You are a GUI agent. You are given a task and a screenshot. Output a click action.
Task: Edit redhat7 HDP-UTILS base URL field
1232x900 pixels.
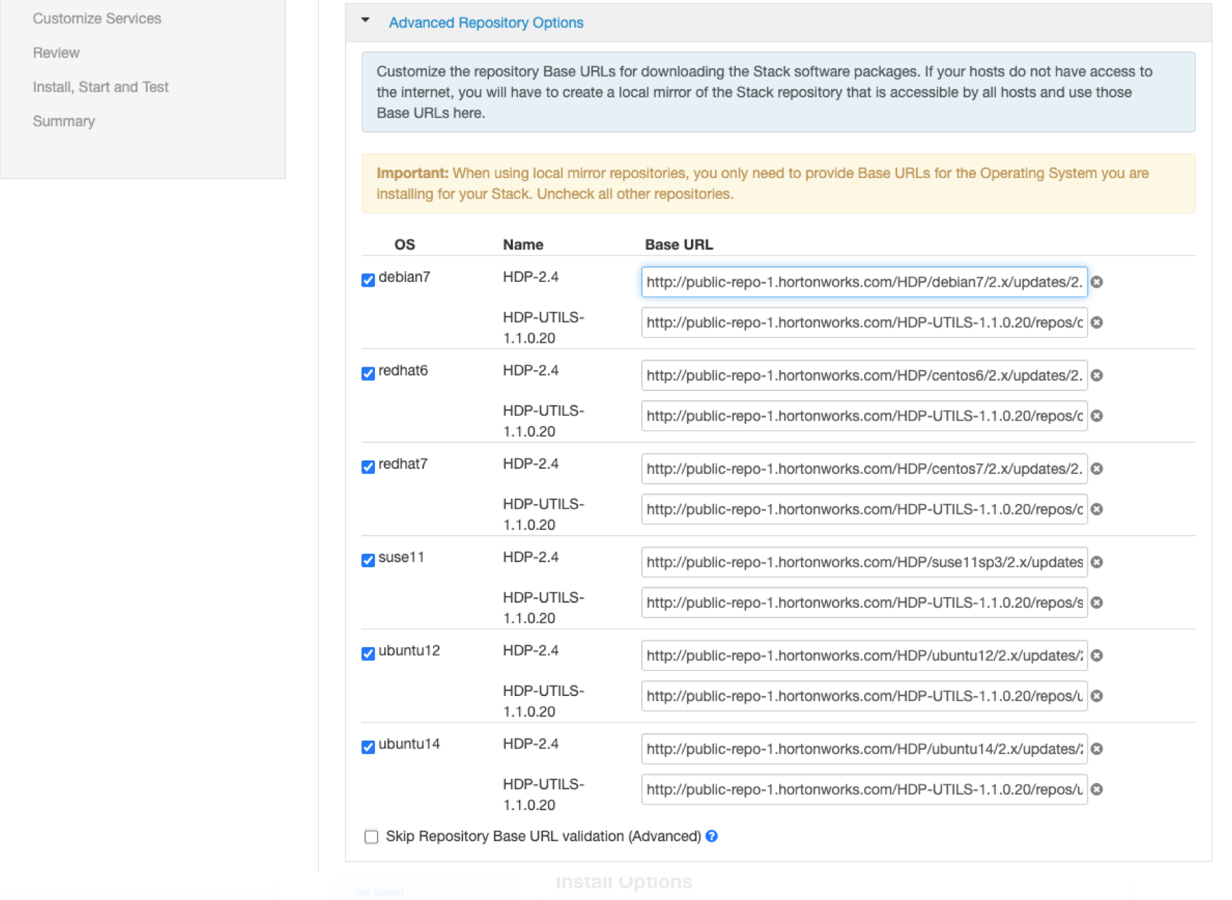point(864,510)
